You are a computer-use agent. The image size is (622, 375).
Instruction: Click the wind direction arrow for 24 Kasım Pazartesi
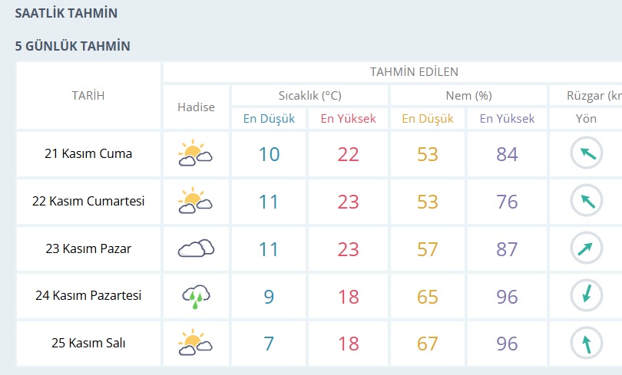coord(586,296)
